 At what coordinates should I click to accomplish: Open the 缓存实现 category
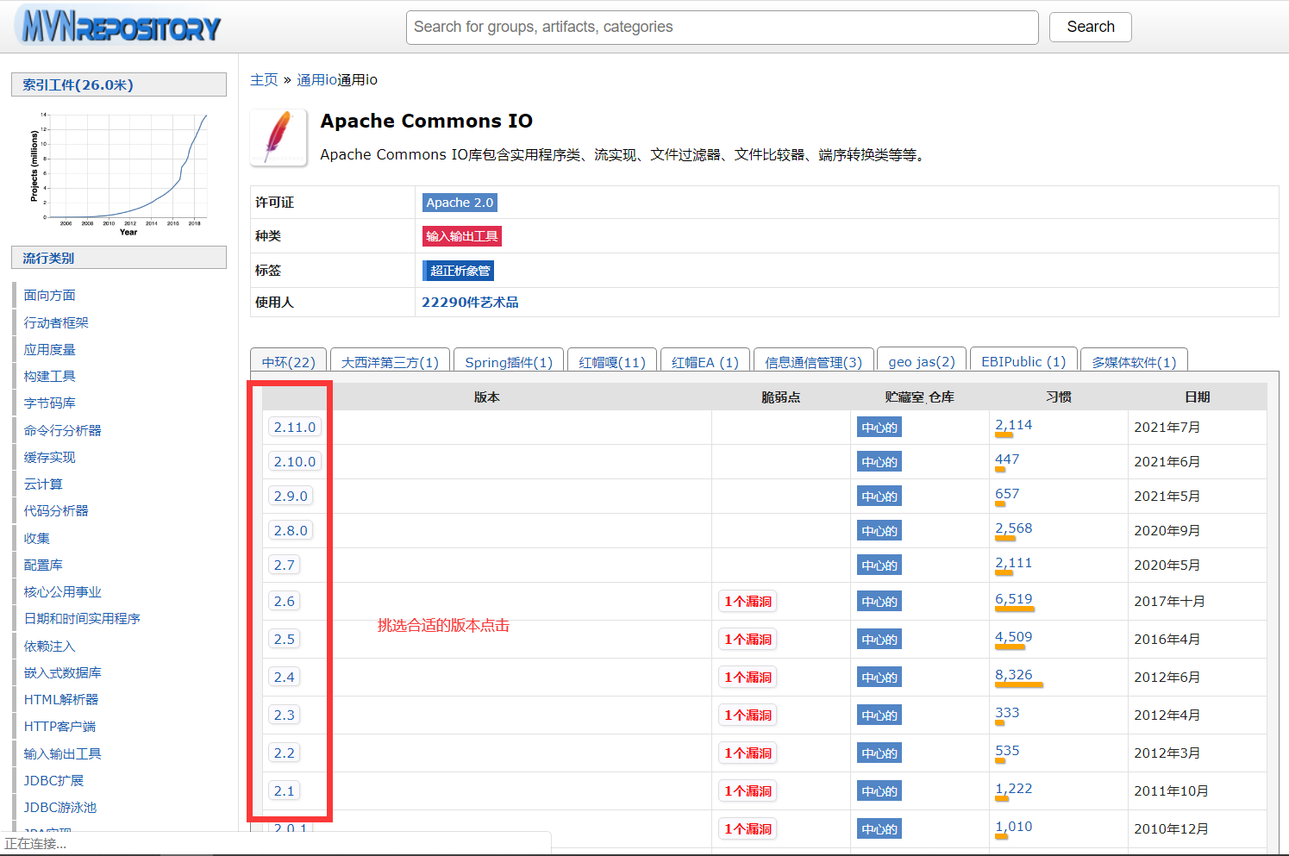point(50,457)
